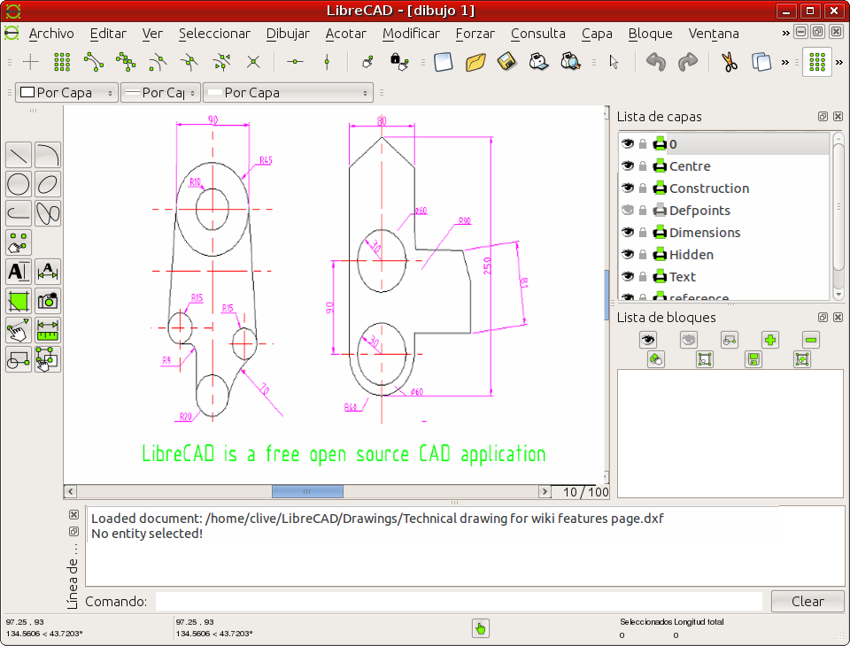Image resolution: width=850 pixels, height=646 pixels.
Task: Open the line width 'Por Capa' dropdown
Action: 159,92
